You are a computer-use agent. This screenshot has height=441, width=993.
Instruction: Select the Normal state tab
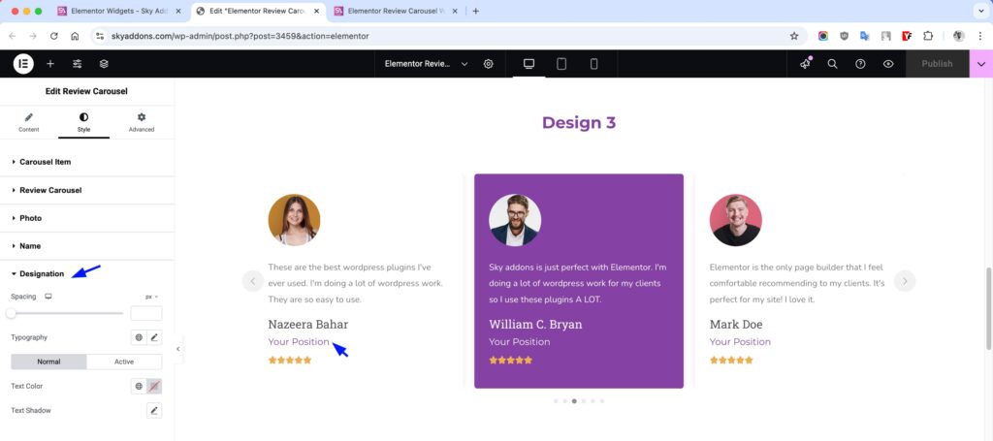(48, 362)
